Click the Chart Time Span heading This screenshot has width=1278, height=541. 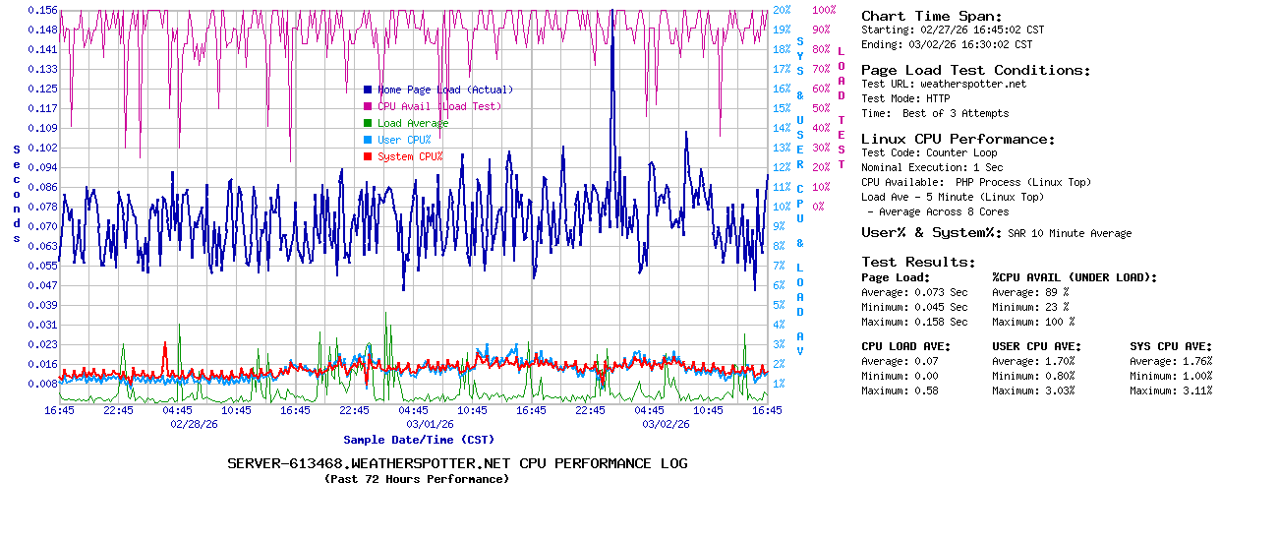click(931, 16)
